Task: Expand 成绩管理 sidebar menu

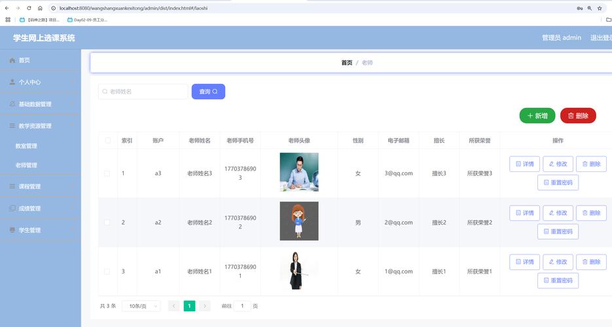Action: (x=41, y=208)
